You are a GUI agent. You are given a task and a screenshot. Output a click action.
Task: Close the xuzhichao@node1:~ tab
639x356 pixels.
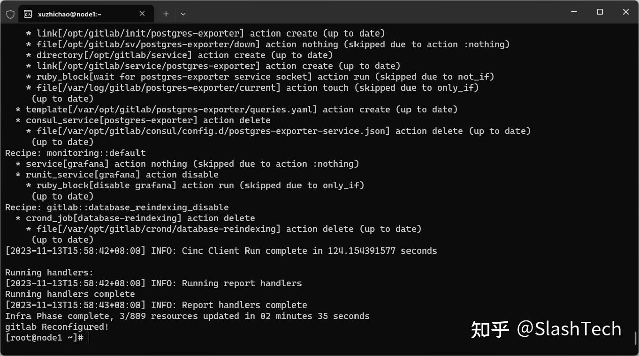142,14
